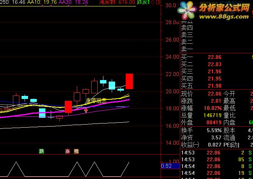Click the blue 0.52 indicator value box
Image resolution: width=253 pixels, height=179 pixels.
pos(170,166)
